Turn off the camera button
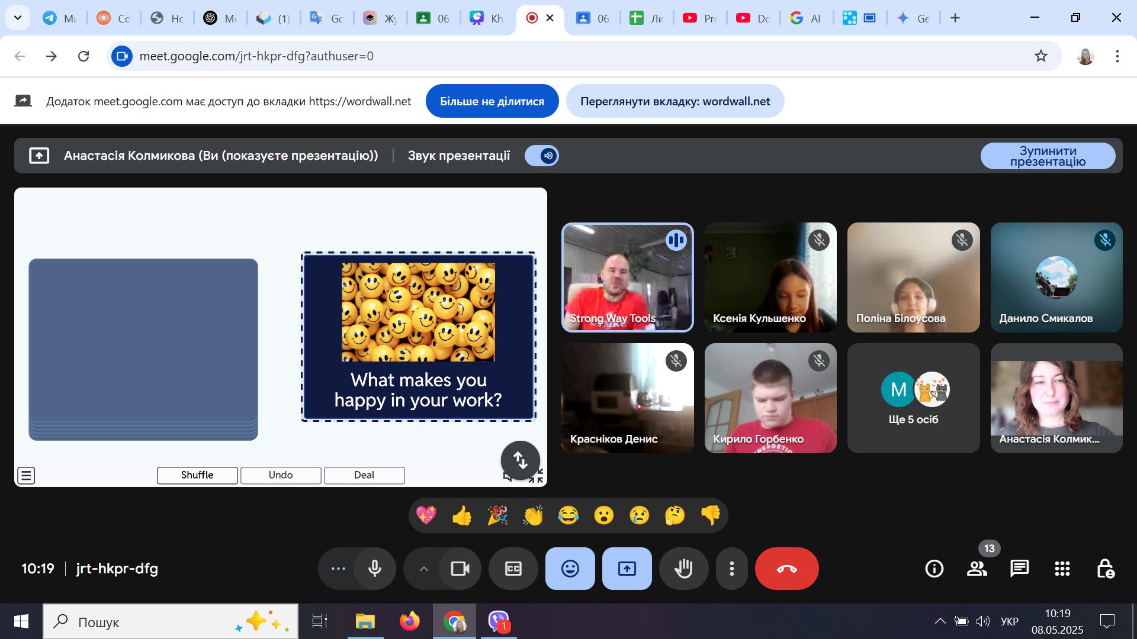Image resolution: width=1137 pixels, height=639 pixels. [460, 569]
